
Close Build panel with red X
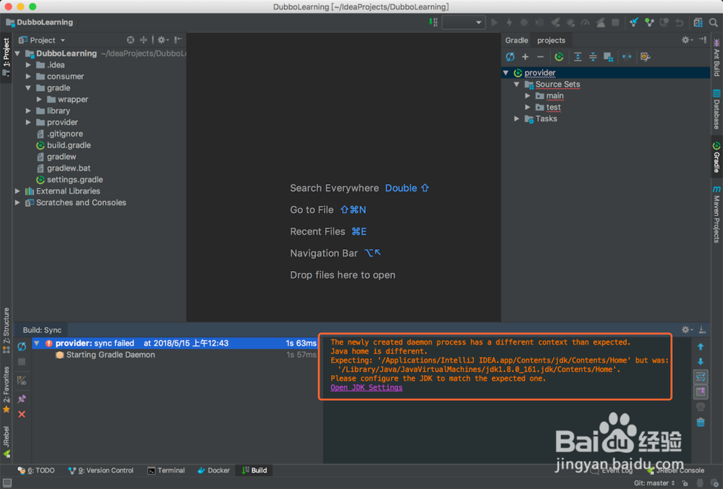coord(22,415)
